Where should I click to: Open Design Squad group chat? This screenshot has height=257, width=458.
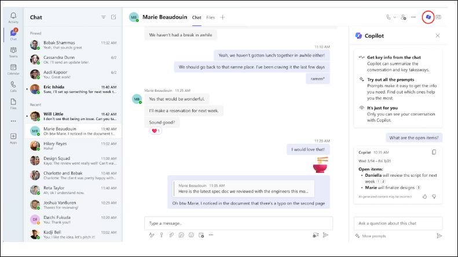pos(74,161)
